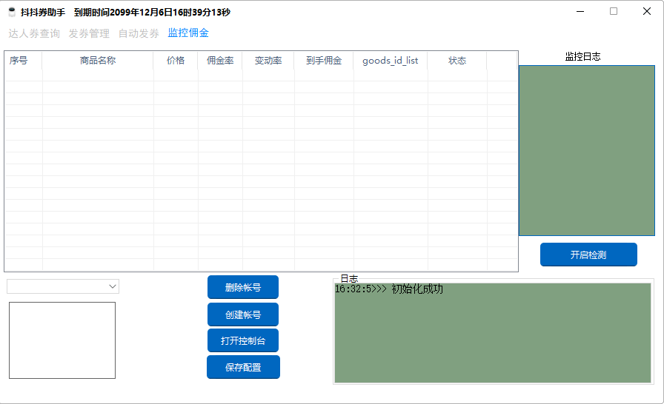Sort by the 佣金率 column header
Screen dimensions: 664x404
pos(220,61)
